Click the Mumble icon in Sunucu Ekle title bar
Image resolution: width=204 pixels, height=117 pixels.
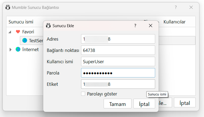48,26
